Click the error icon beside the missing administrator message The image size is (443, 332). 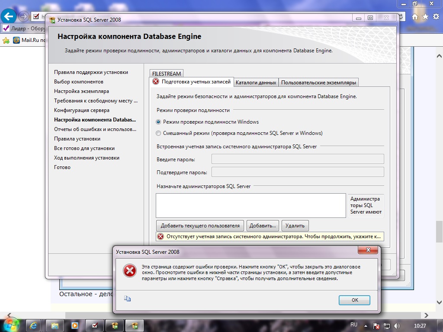coord(161,236)
